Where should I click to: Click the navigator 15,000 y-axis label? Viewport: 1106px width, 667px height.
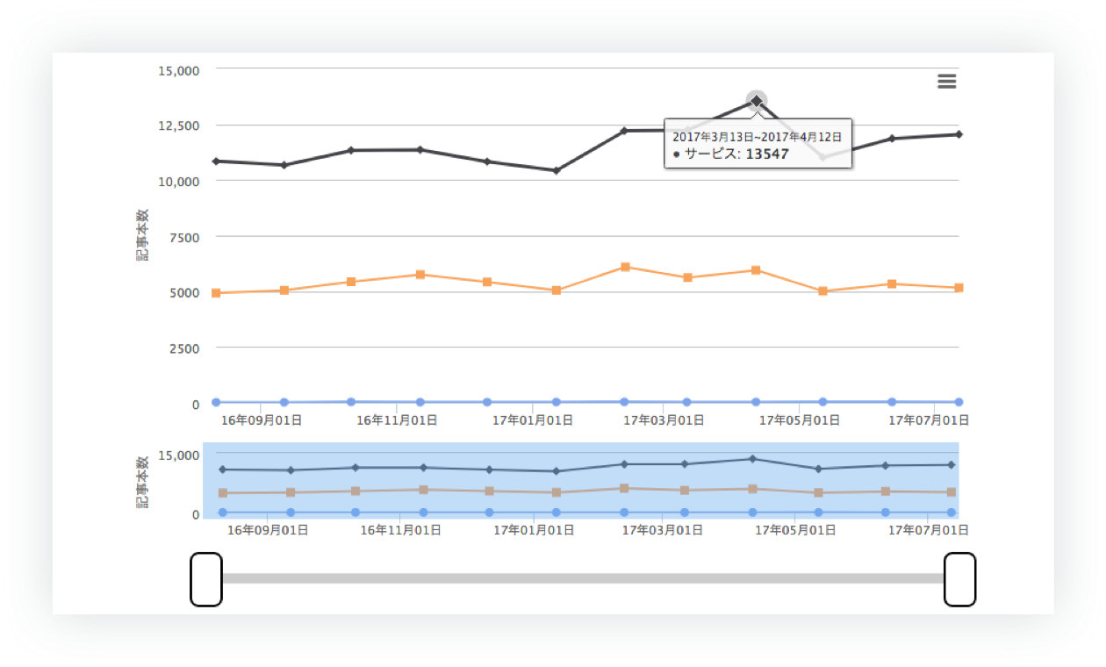[179, 455]
